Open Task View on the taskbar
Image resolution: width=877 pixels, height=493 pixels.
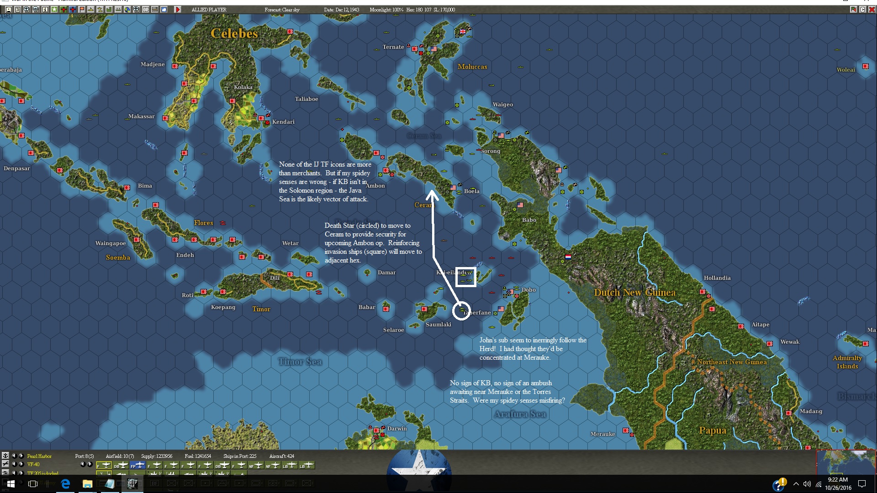click(x=33, y=484)
